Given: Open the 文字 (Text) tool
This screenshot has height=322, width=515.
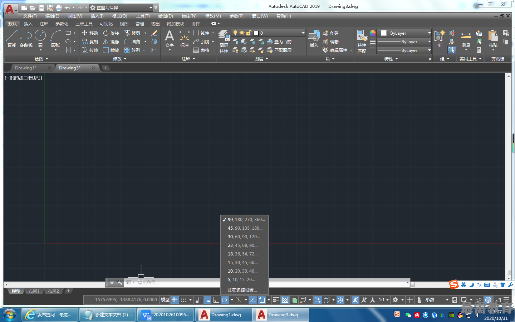Looking at the screenshot, I should point(170,39).
